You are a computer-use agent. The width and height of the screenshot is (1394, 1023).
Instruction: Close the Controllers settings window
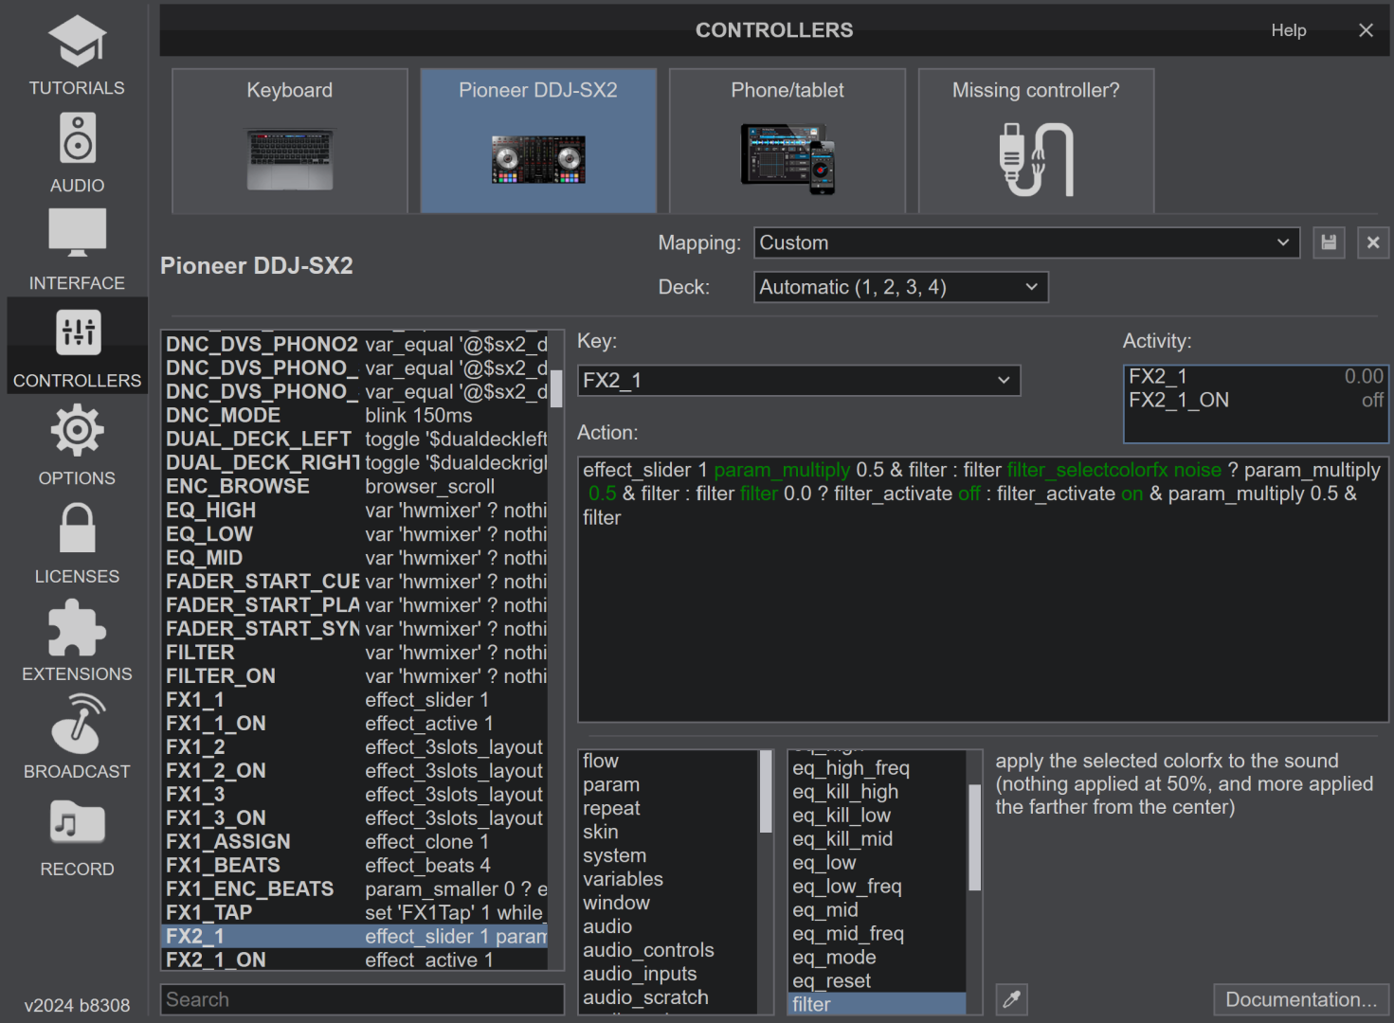(x=1366, y=30)
